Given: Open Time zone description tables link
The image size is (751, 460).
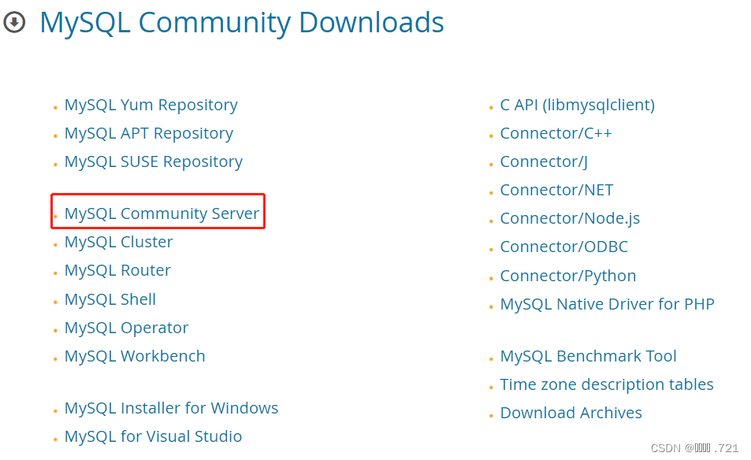Looking at the screenshot, I should [607, 384].
